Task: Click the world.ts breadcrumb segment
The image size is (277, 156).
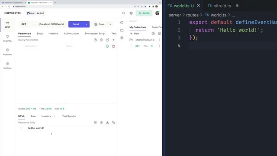Action: [218, 15]
